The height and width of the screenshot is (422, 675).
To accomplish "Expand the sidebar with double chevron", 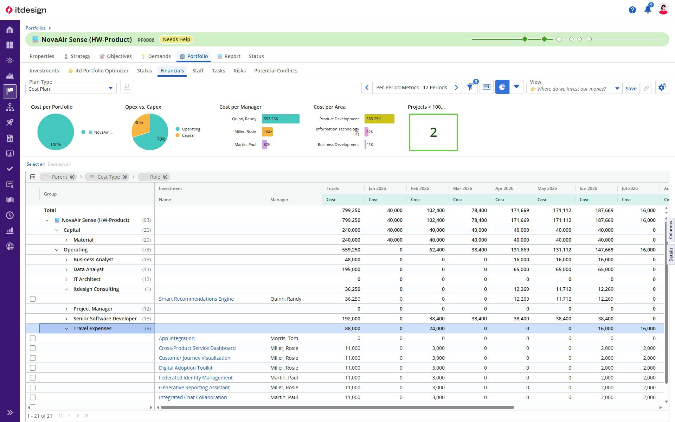I will pyautogui.click(x=10, y=413).
